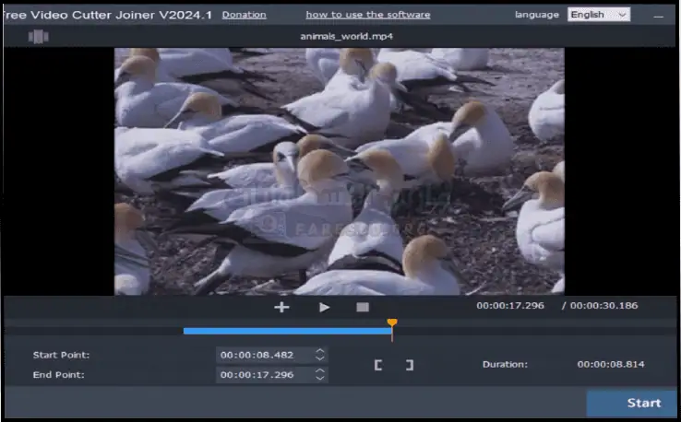Set the start point with left bracket

378,365
